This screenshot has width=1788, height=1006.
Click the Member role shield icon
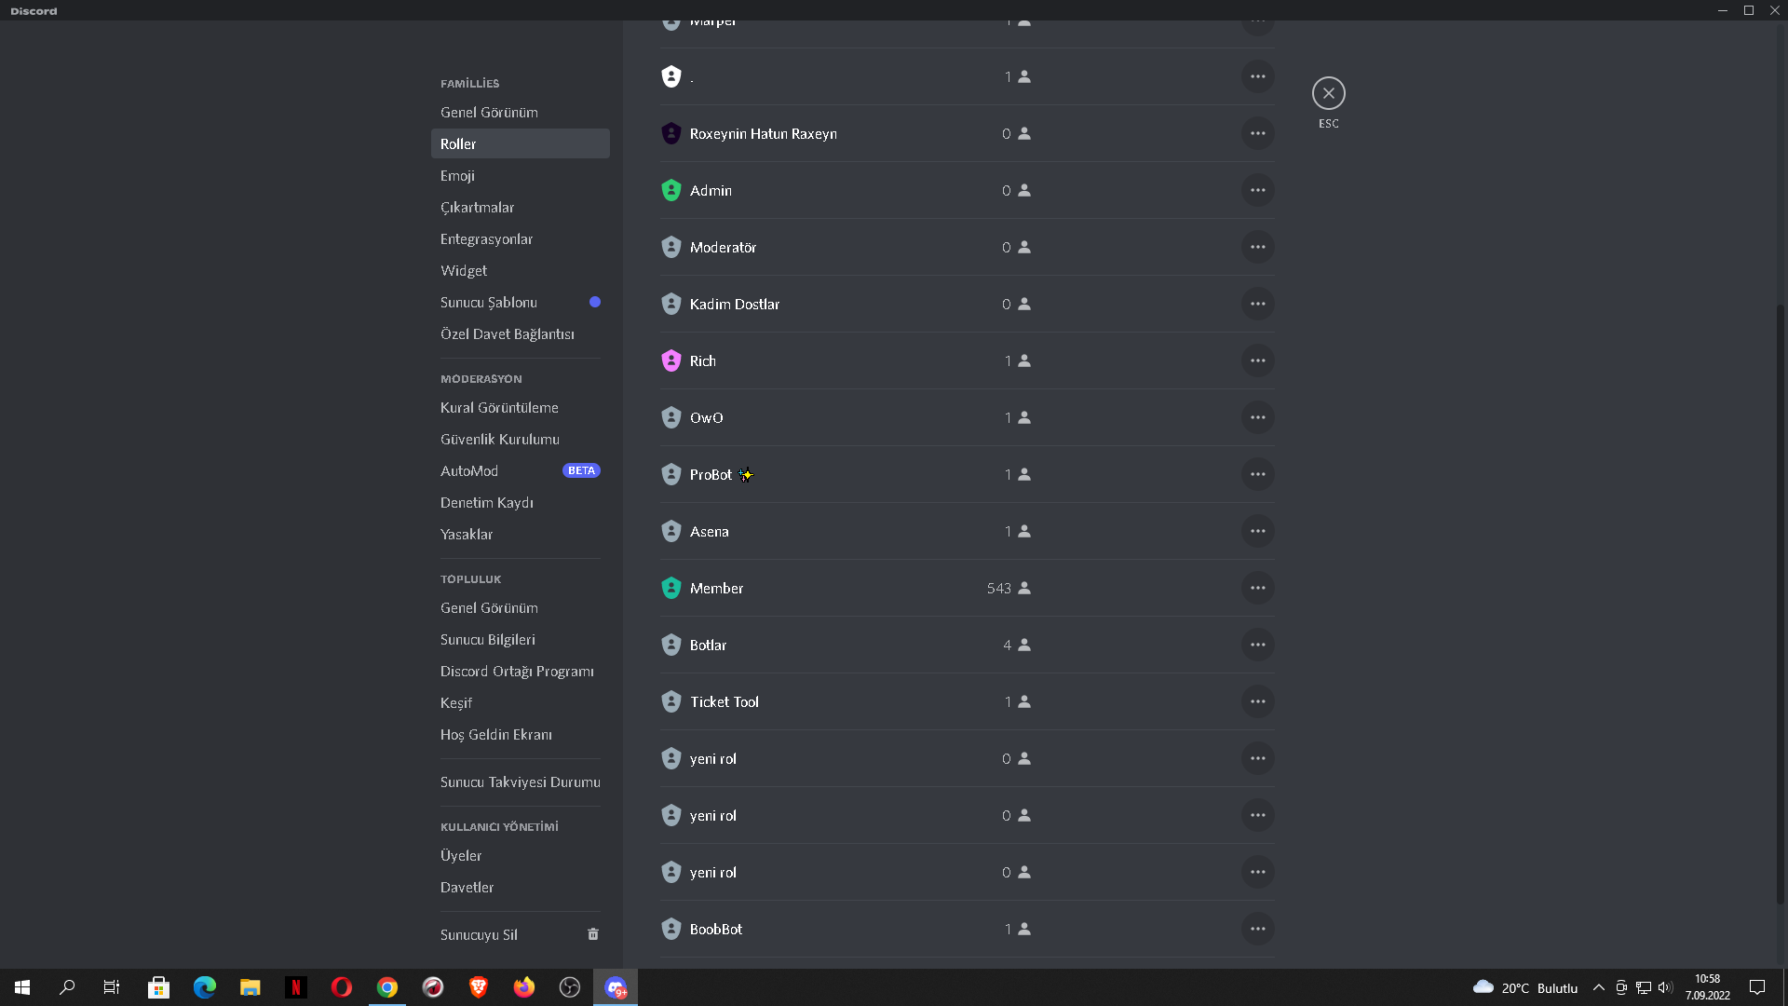pyautogui.click(x=671, y=588)
